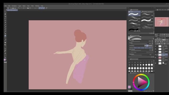
Task: Select the Auto select wand tool
Action: (x=5, y=23)
